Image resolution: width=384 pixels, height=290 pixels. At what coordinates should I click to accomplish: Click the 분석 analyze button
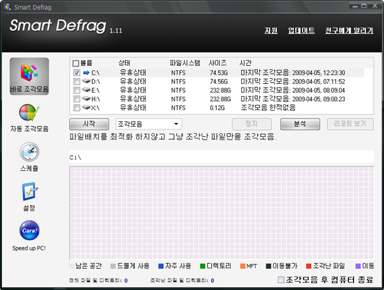[300, 124]
